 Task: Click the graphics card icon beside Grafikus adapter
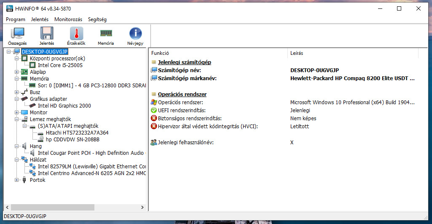click(25, 99)
